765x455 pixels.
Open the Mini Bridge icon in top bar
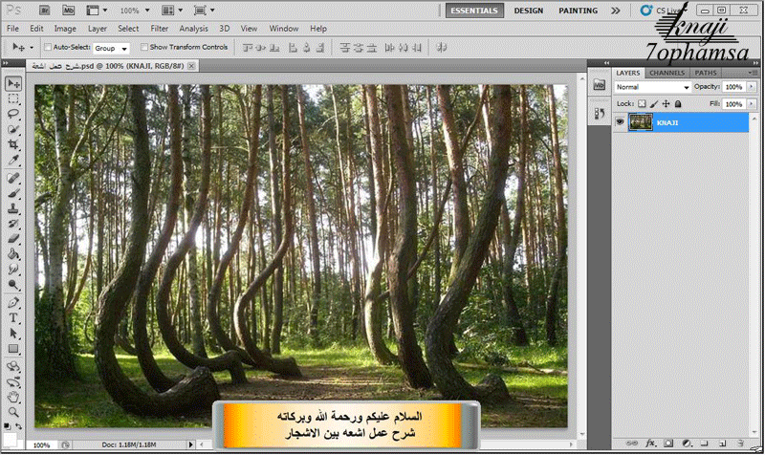click(69, 11)
